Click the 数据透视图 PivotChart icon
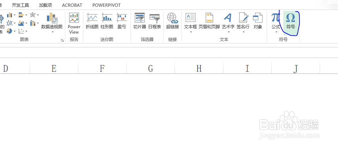This screenshot has width=338, height=147. click(x=52, y=18)
